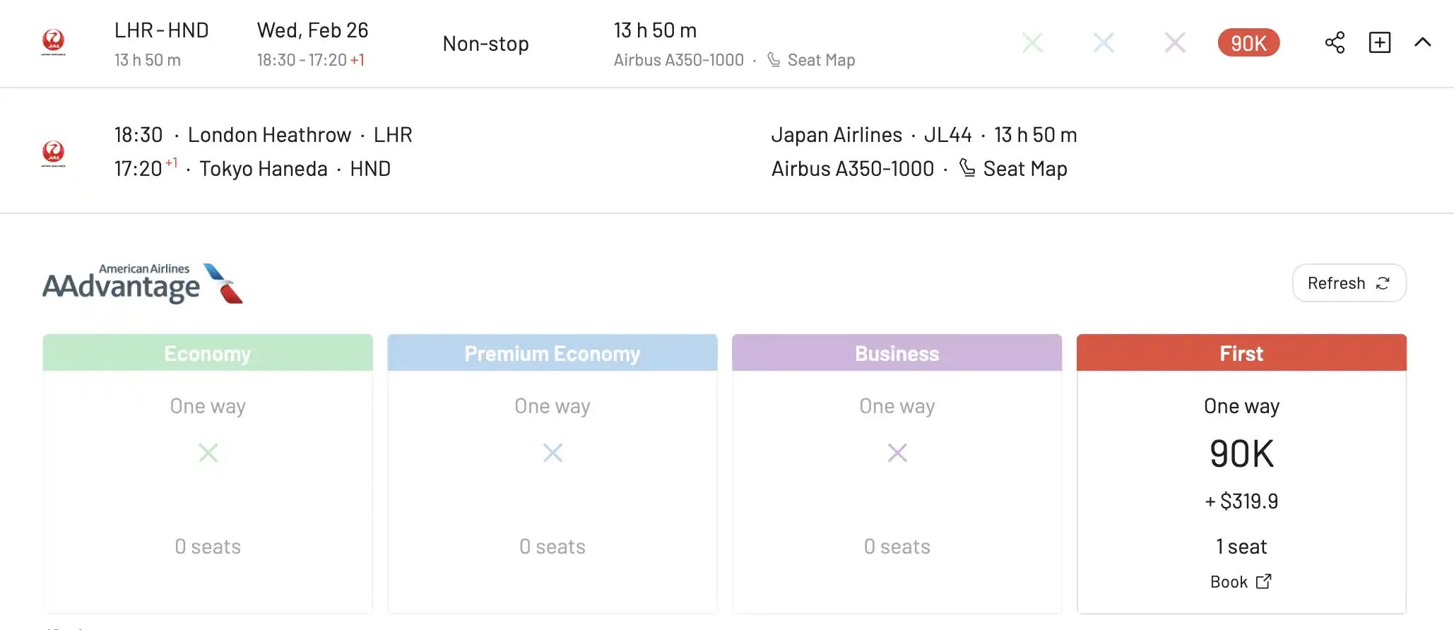Click the '+ $319.9' taxes text

(x=1241, y=501)
